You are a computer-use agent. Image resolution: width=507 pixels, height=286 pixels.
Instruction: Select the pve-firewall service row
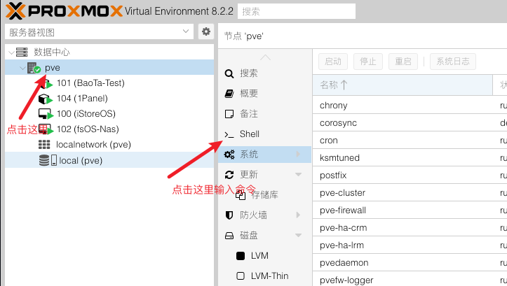coord(410,210)
